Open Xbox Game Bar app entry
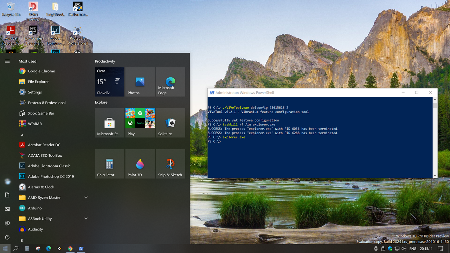This screenshot has height=253, width=450. point(53,113)
